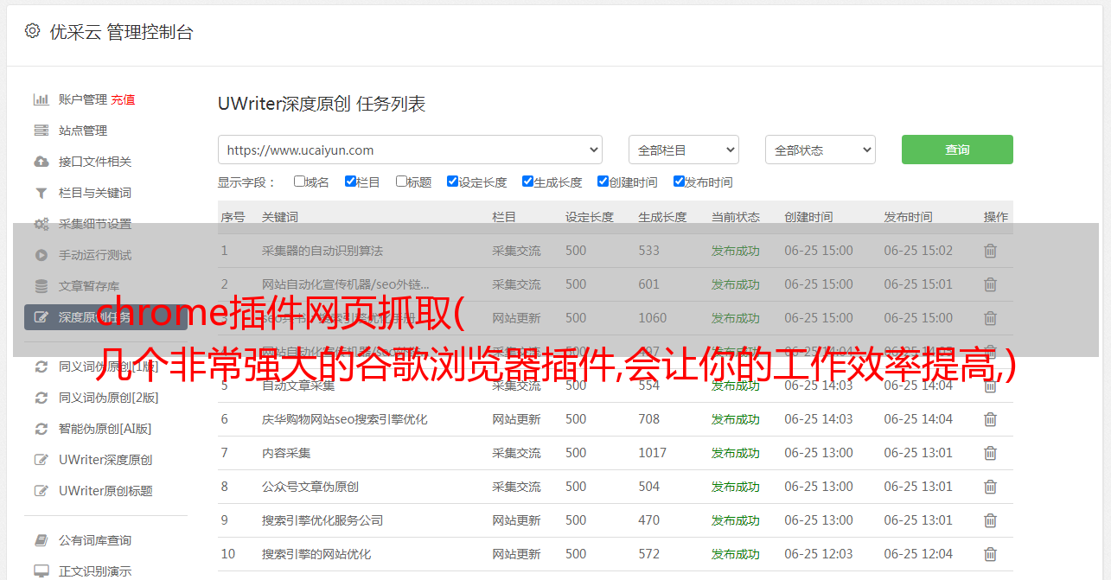This screenshot has width=1111, height=580.
Task: Enable the 域名 field checkbox
Action: [299, 182]
